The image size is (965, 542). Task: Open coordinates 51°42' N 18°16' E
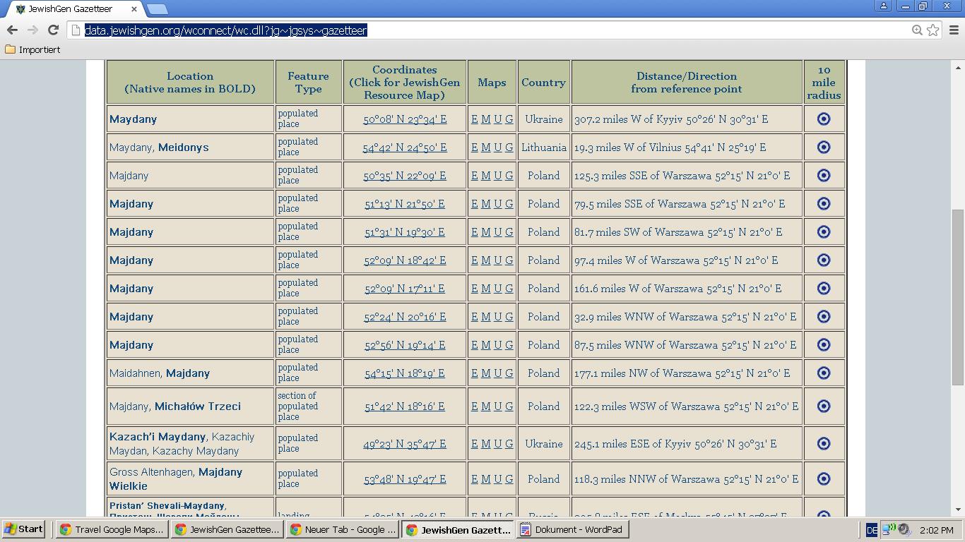[x=405, y=406]
